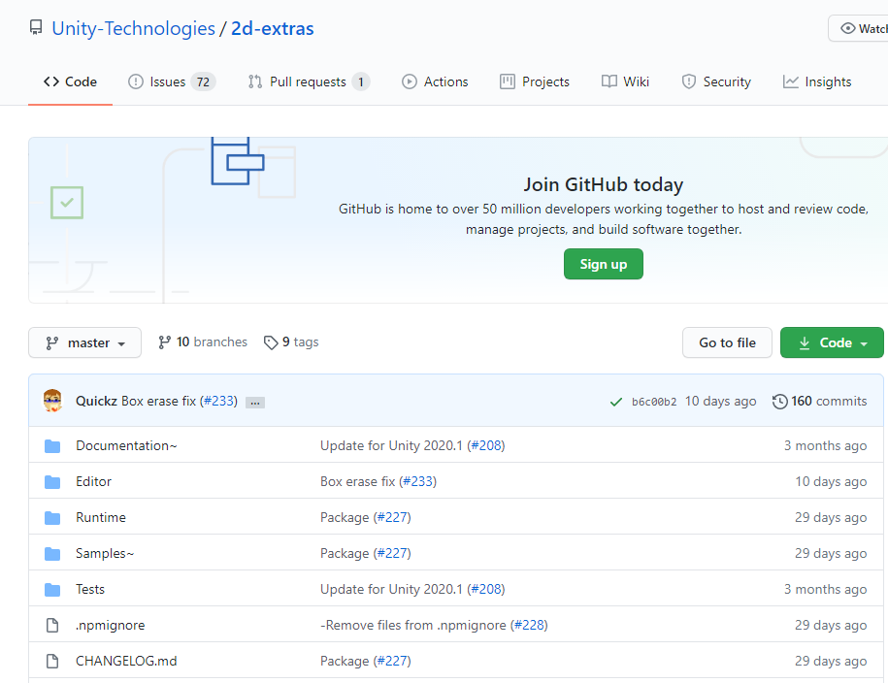Open the Wiki tab
Image resolution: width=888 pixels, height=683 pixels.
tap(625, 81)
